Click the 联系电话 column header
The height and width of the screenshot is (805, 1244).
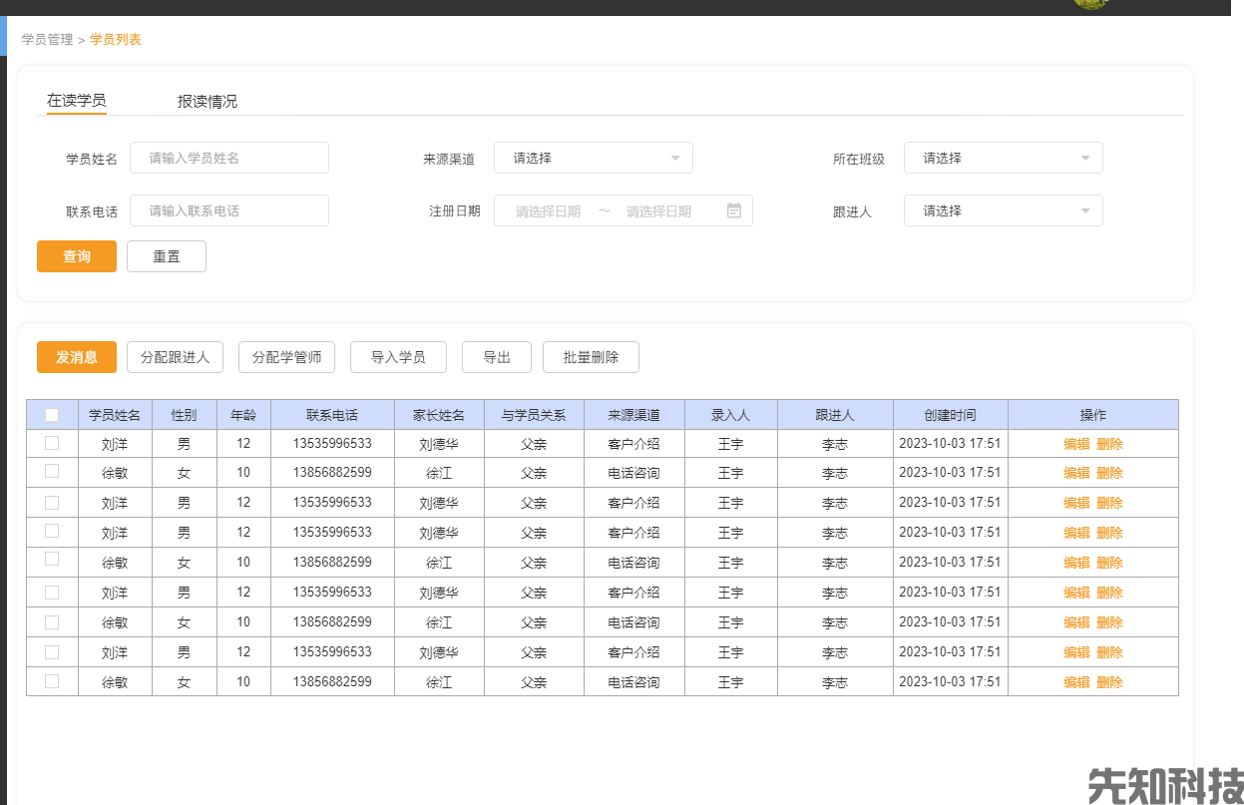pos(332,415)
